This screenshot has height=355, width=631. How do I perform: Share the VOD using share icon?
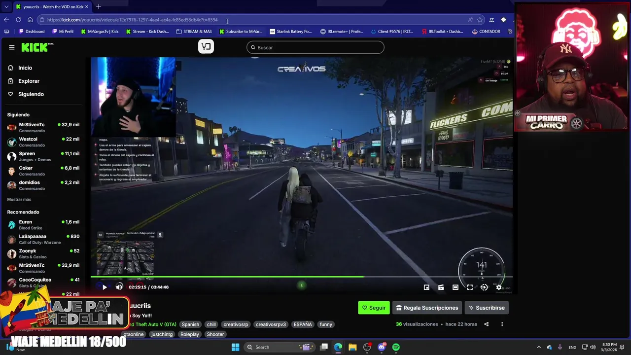pyautogui.click(x=486, y=324)
